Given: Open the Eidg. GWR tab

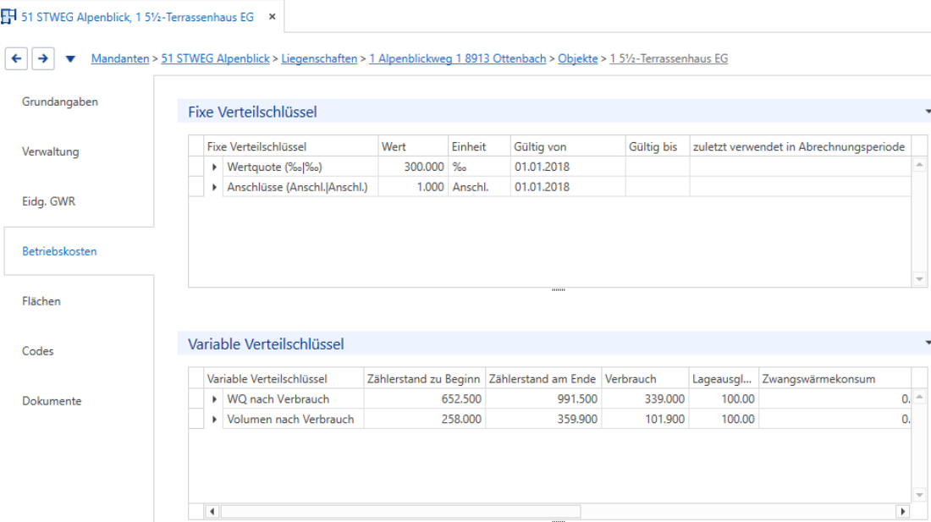Looking at the screenshot, I should (x=49, y=201).
